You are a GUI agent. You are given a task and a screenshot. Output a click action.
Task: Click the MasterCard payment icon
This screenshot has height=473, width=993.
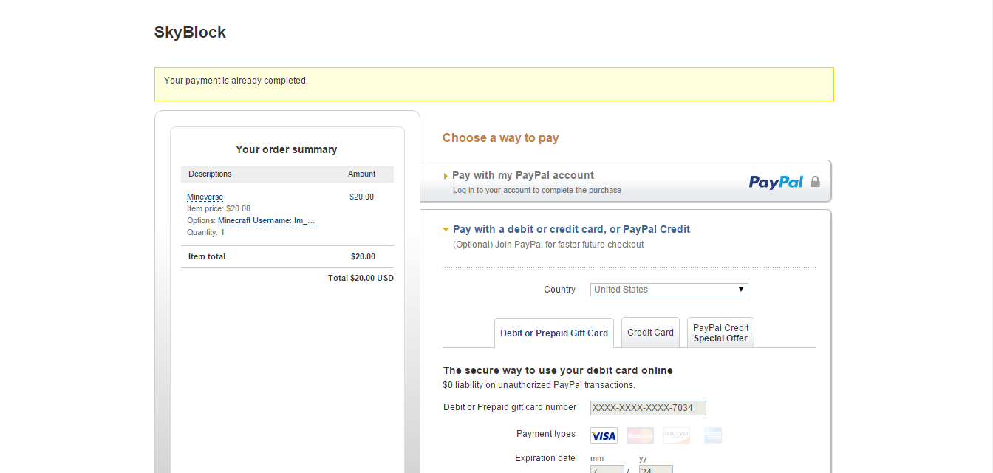click(x=640, y=435)
